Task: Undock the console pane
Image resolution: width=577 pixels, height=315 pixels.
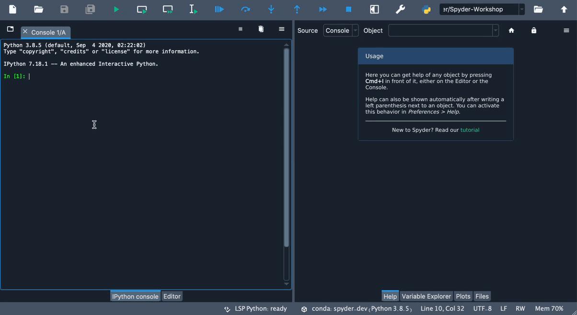Action: click(10, 28)
